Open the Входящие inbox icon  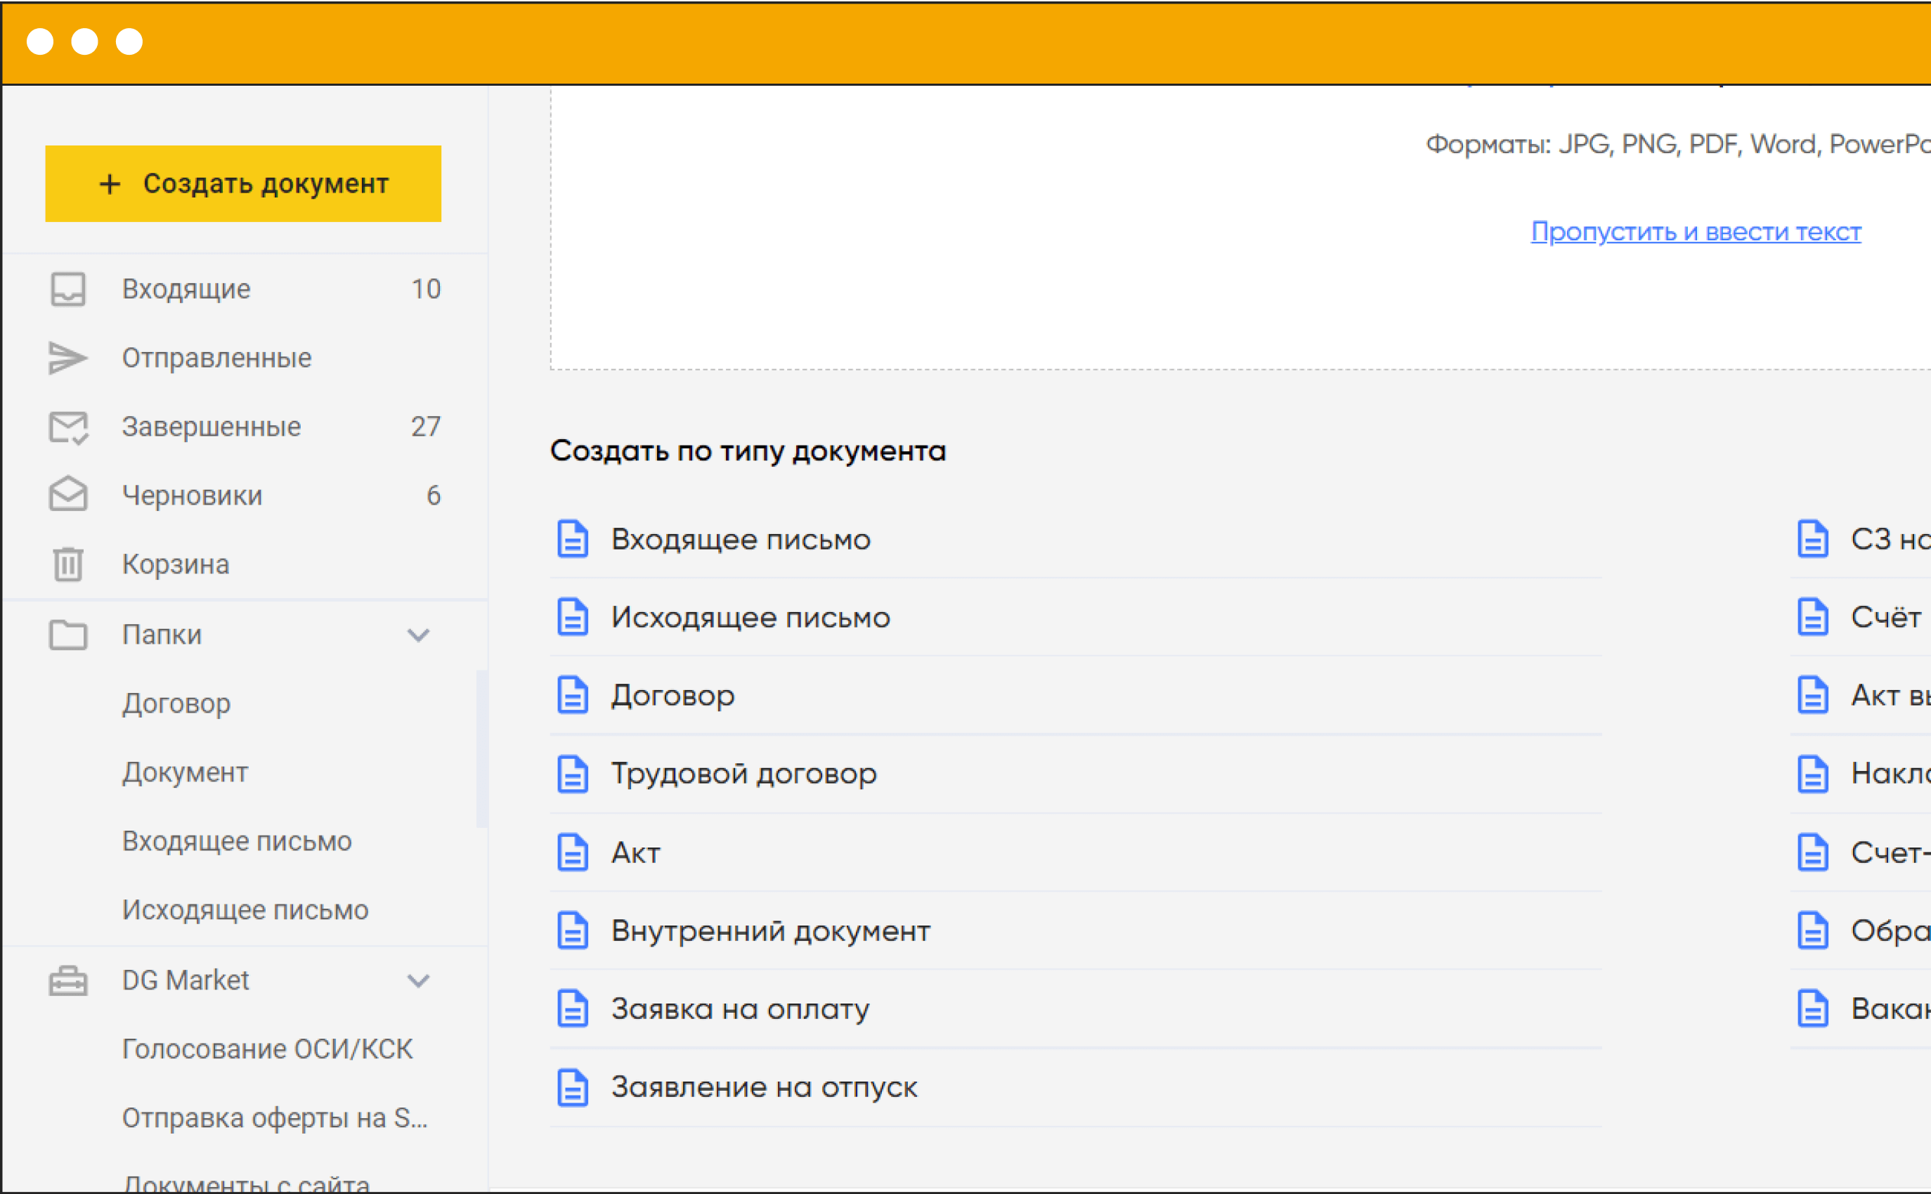tap(68, 289)
